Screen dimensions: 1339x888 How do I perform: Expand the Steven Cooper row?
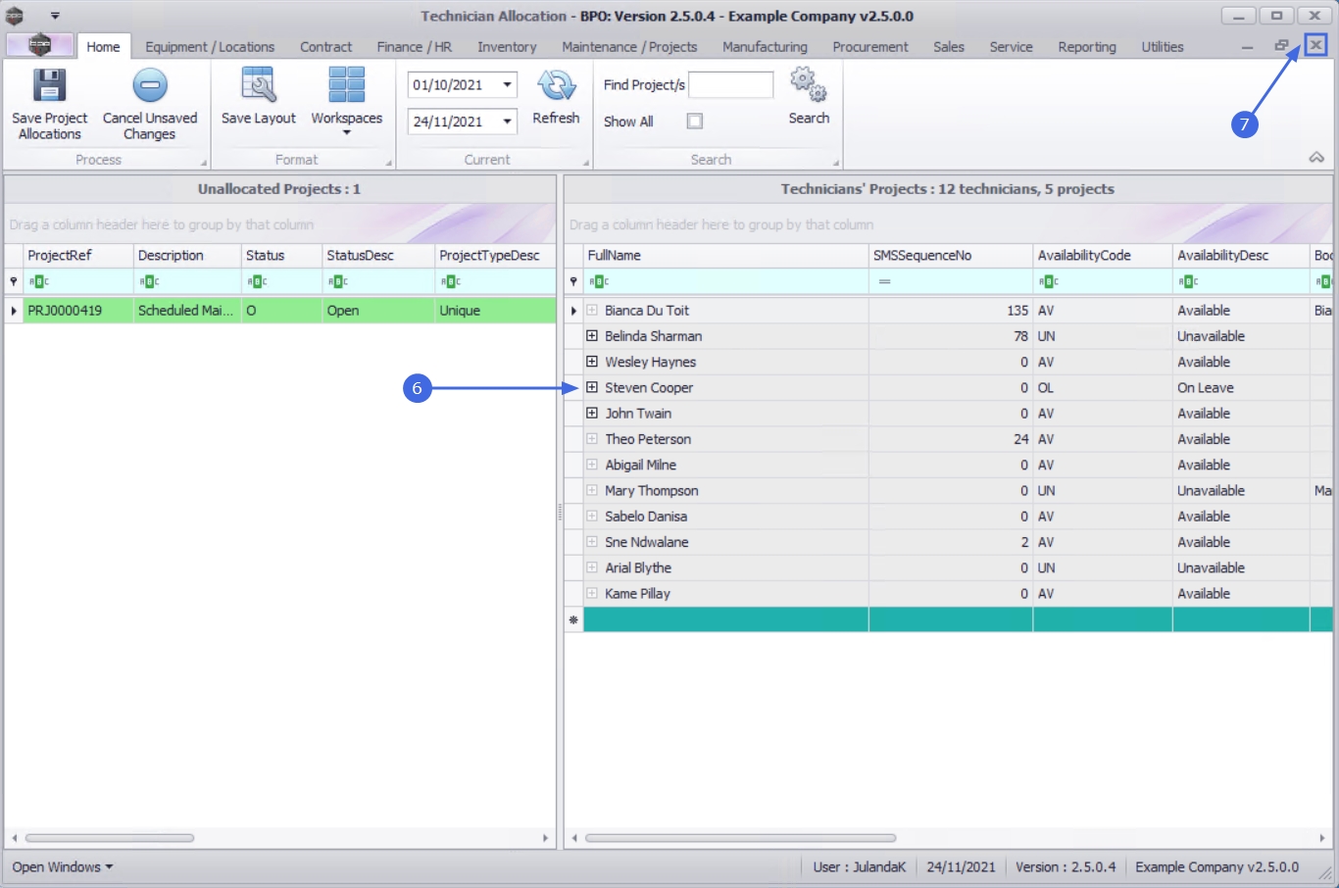[592, 387]
